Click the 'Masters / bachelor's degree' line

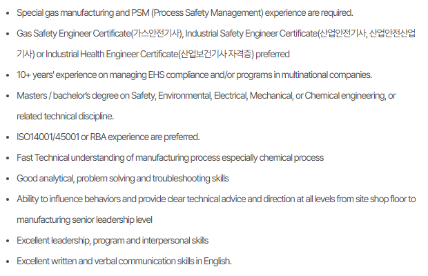point(206,96)
